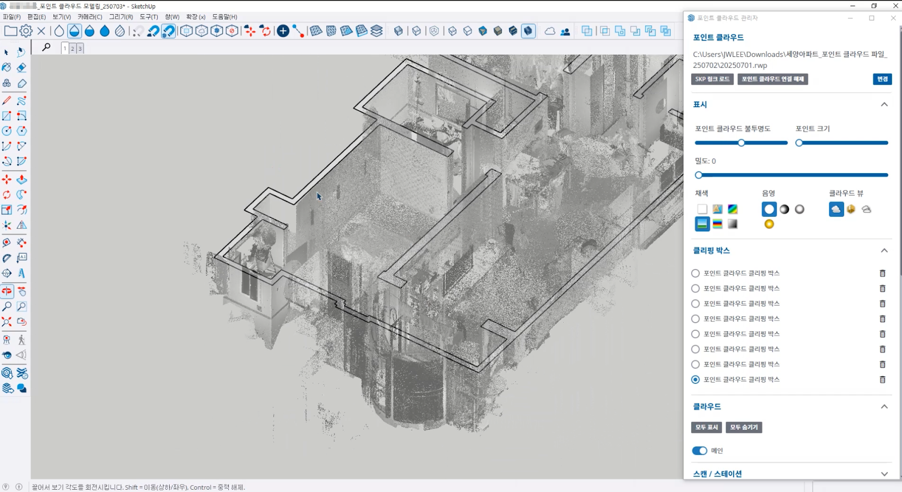
Task: Select the yellow sphere shading option
Action: pos(769,224)
